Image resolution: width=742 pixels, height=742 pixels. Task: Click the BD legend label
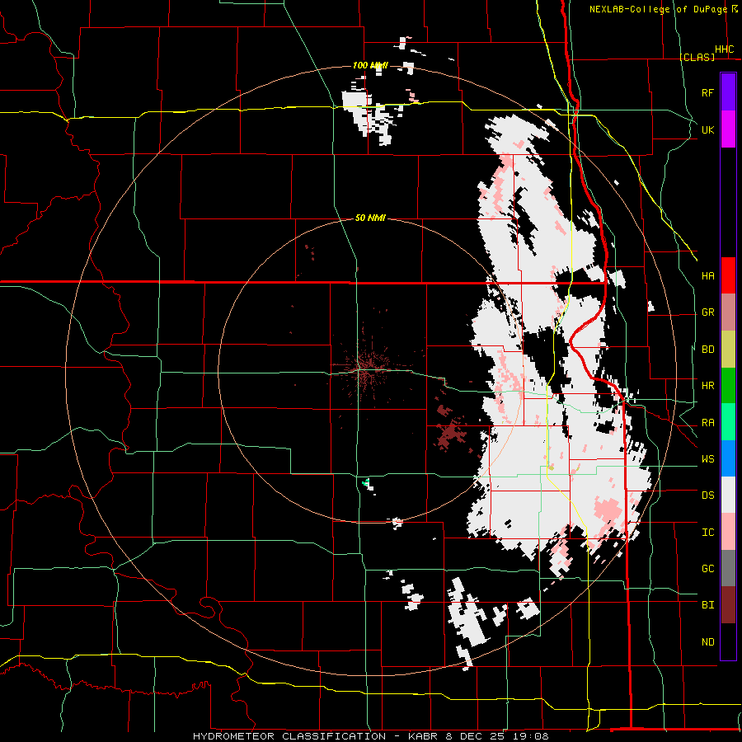pos(707,350)
